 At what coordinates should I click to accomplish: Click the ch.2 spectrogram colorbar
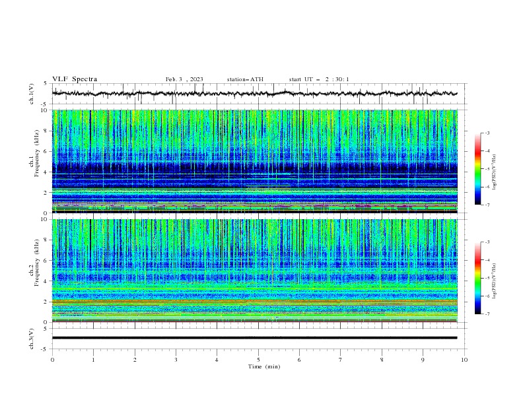pyautogui.click(x=477, y=278)
